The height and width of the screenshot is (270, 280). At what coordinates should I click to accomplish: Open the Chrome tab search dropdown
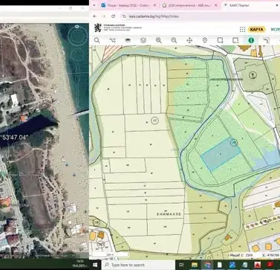pyautogui.click(x=94, y=5)
